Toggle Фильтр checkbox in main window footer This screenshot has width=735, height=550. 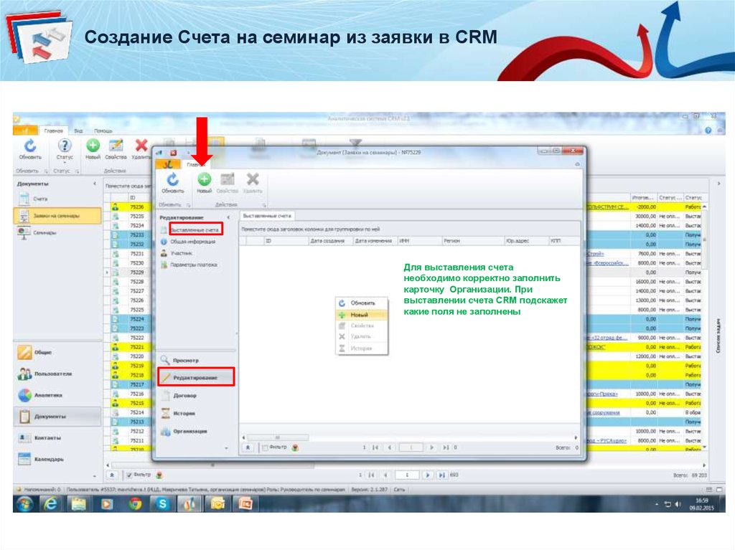point(130,475)
